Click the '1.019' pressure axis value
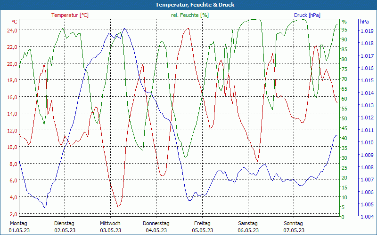Viewport: 377px width, 235px height. [x=367, y=31]
